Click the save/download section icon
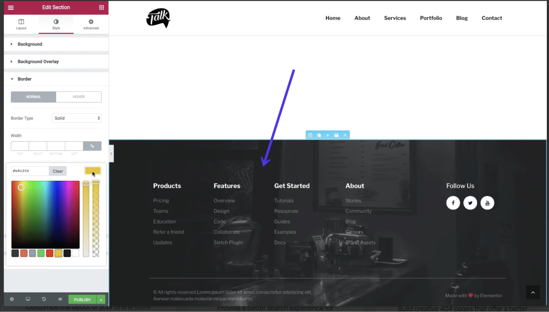This screenshot has height=312, width=549. click(x=336, y=135)
